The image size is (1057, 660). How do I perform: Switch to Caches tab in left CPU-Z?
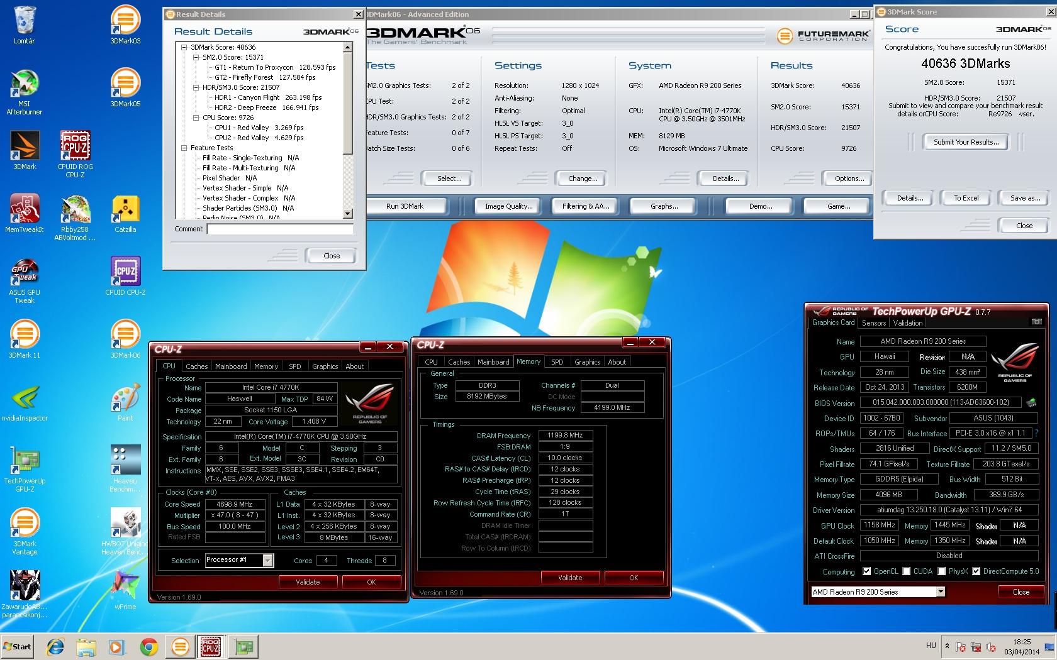pyautogui.click(x=196, y=366)
